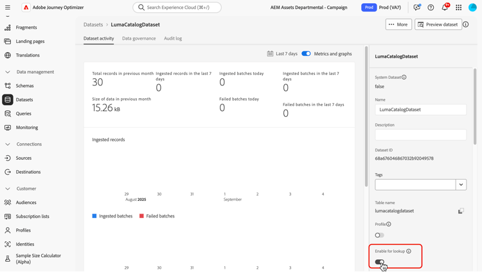Open the Tags dropdown arrow
This screenshot has width=482, height=272.
(x=461, y=185)
